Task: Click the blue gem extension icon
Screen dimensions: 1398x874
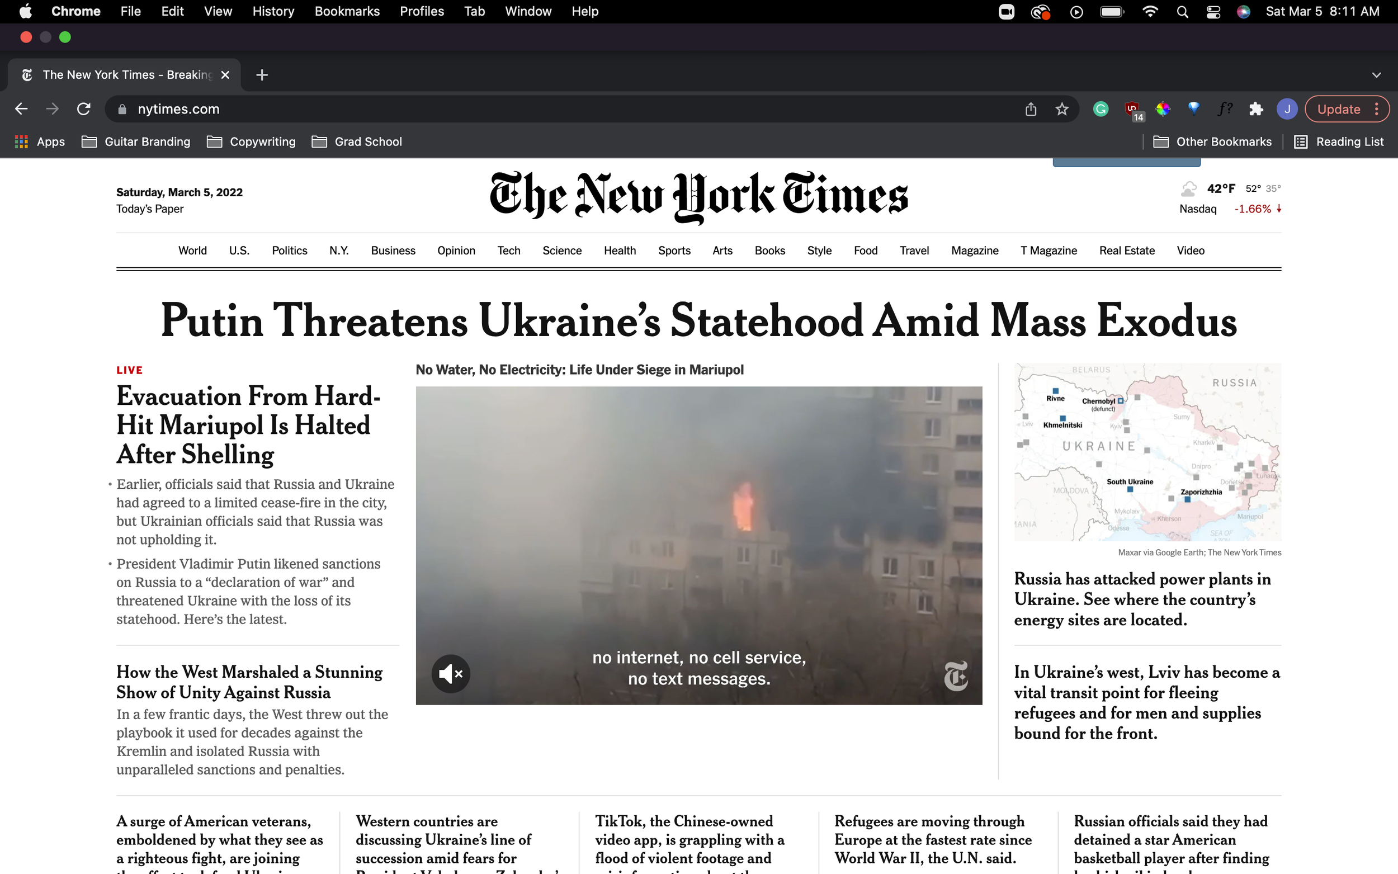Action: click(x=1193, y=108)
